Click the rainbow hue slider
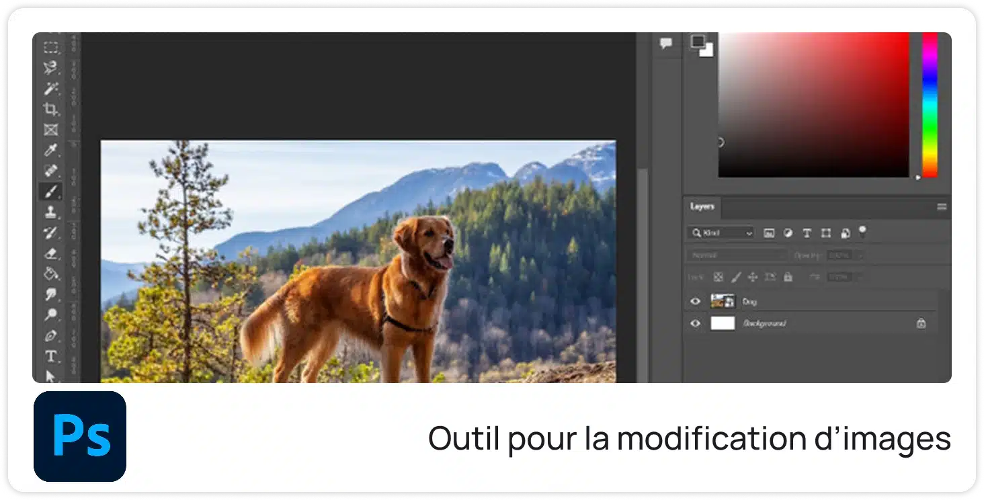The width and height of the screenshot is (984, 500). pyautogui.click(x=930, y=105)
